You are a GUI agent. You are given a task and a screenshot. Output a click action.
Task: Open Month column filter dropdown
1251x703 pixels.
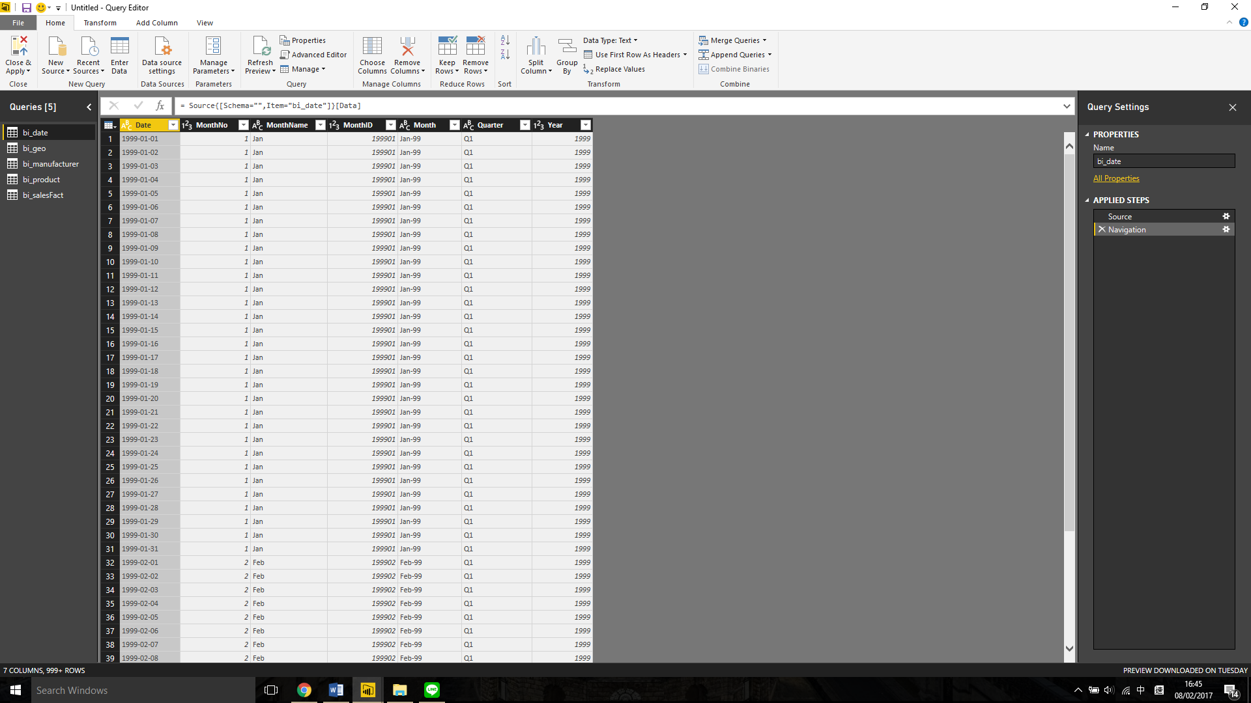click(x=454, y=125)
